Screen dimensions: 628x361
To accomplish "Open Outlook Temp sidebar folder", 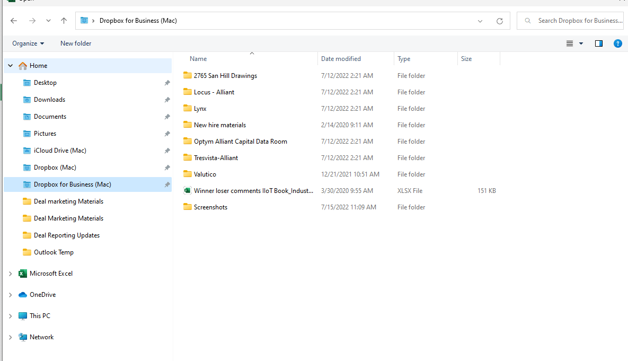I will tap(54, 252).
